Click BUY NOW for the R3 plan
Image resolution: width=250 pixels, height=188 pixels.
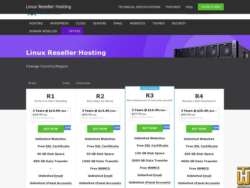point(150,128)
